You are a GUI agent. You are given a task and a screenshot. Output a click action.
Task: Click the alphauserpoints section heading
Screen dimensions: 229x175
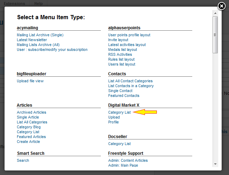(x=124, y=28)
